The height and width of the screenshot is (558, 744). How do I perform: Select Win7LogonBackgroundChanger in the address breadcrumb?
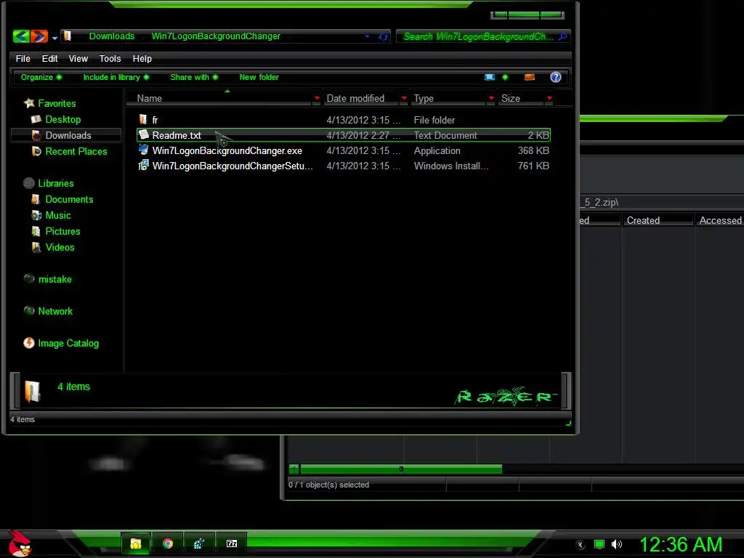216,36
